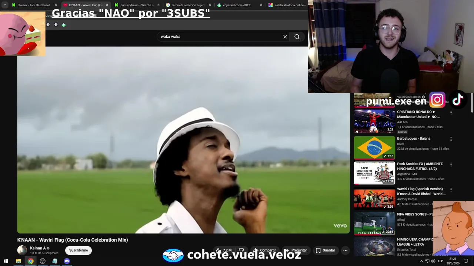Screen dimensions: 474x266
Task: Open options menu for Pack Sonidos FX
Action: [451, 164]
